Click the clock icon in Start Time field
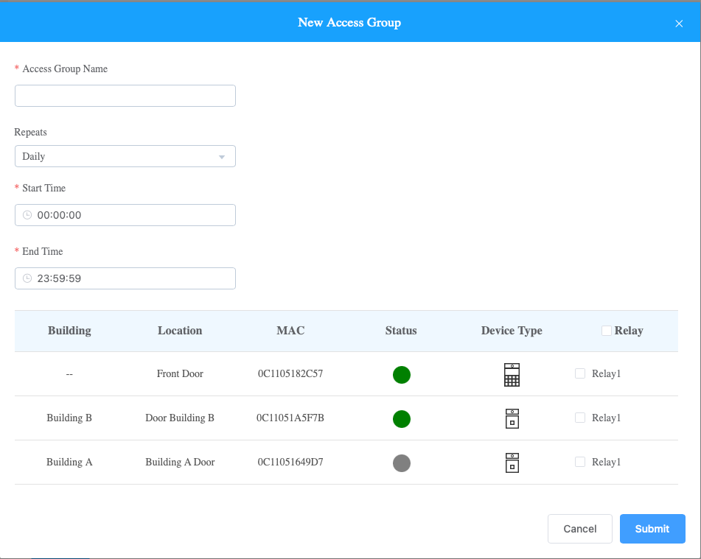This screenshot has height=559, width=701. point(27,214)
